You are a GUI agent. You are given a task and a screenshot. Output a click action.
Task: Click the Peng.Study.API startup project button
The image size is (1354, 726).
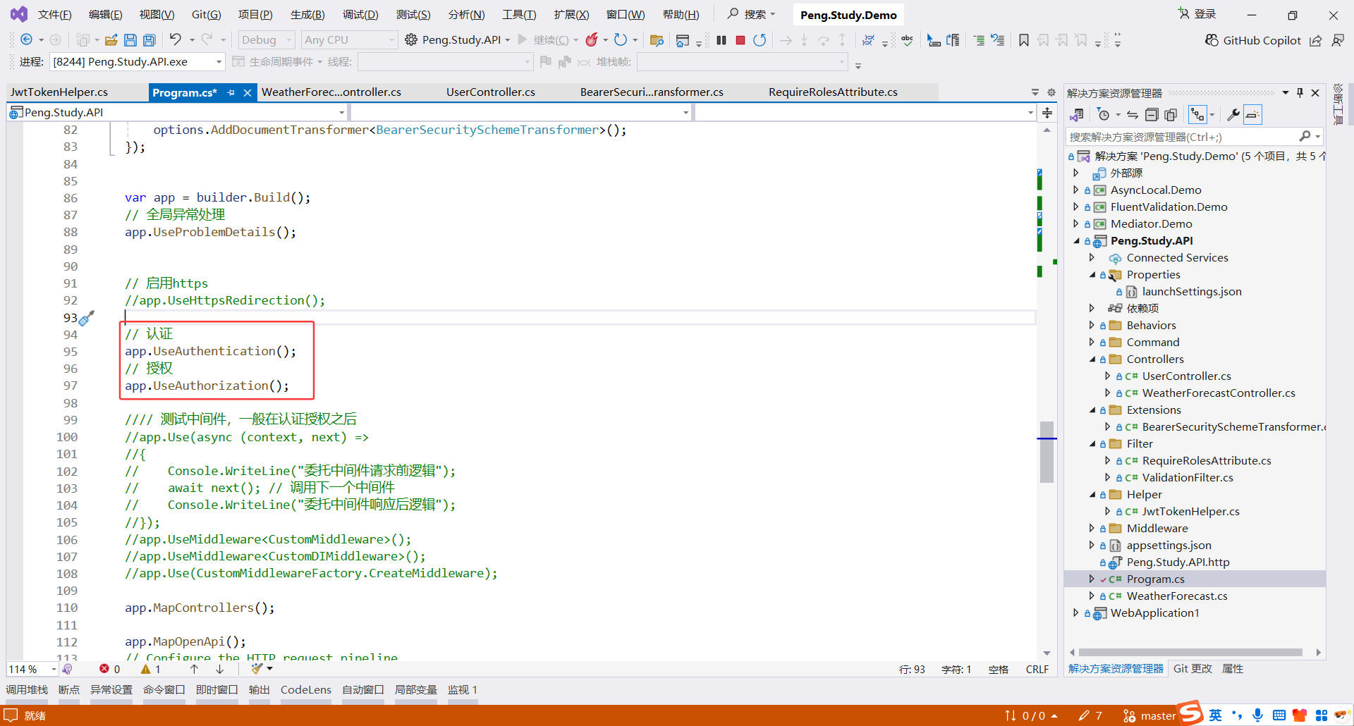pos(457,40)
